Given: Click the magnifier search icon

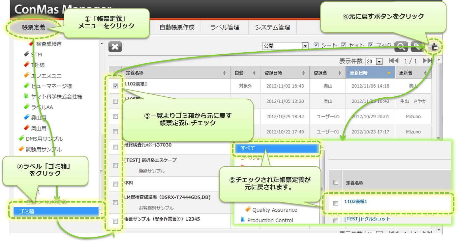Looking at the screenshot, I should tap(401, 47).
